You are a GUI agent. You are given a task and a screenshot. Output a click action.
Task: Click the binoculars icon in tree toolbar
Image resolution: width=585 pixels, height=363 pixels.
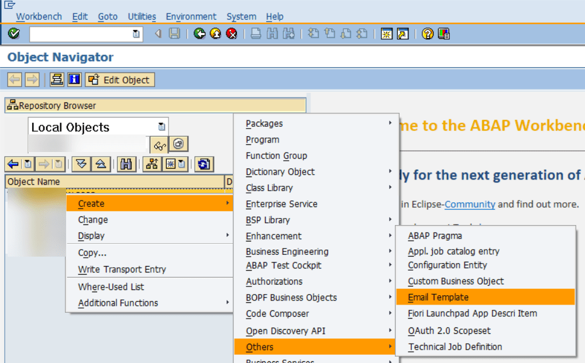tap(126, 164)
